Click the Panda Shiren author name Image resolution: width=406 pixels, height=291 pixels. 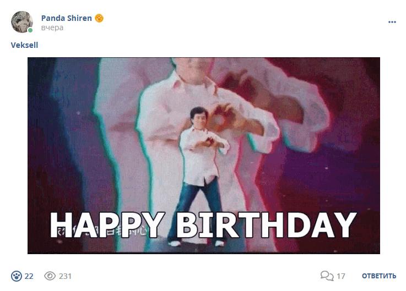tap(67, 18)
